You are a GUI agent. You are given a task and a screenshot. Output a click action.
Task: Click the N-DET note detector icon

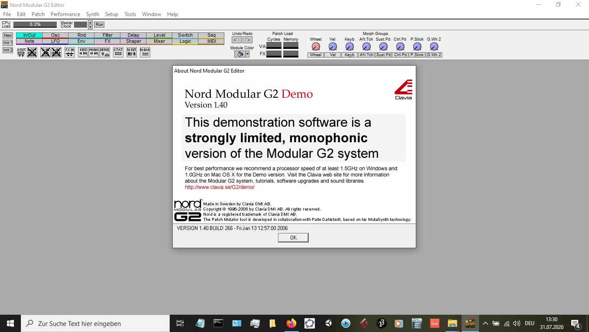(x=132, y=52)
